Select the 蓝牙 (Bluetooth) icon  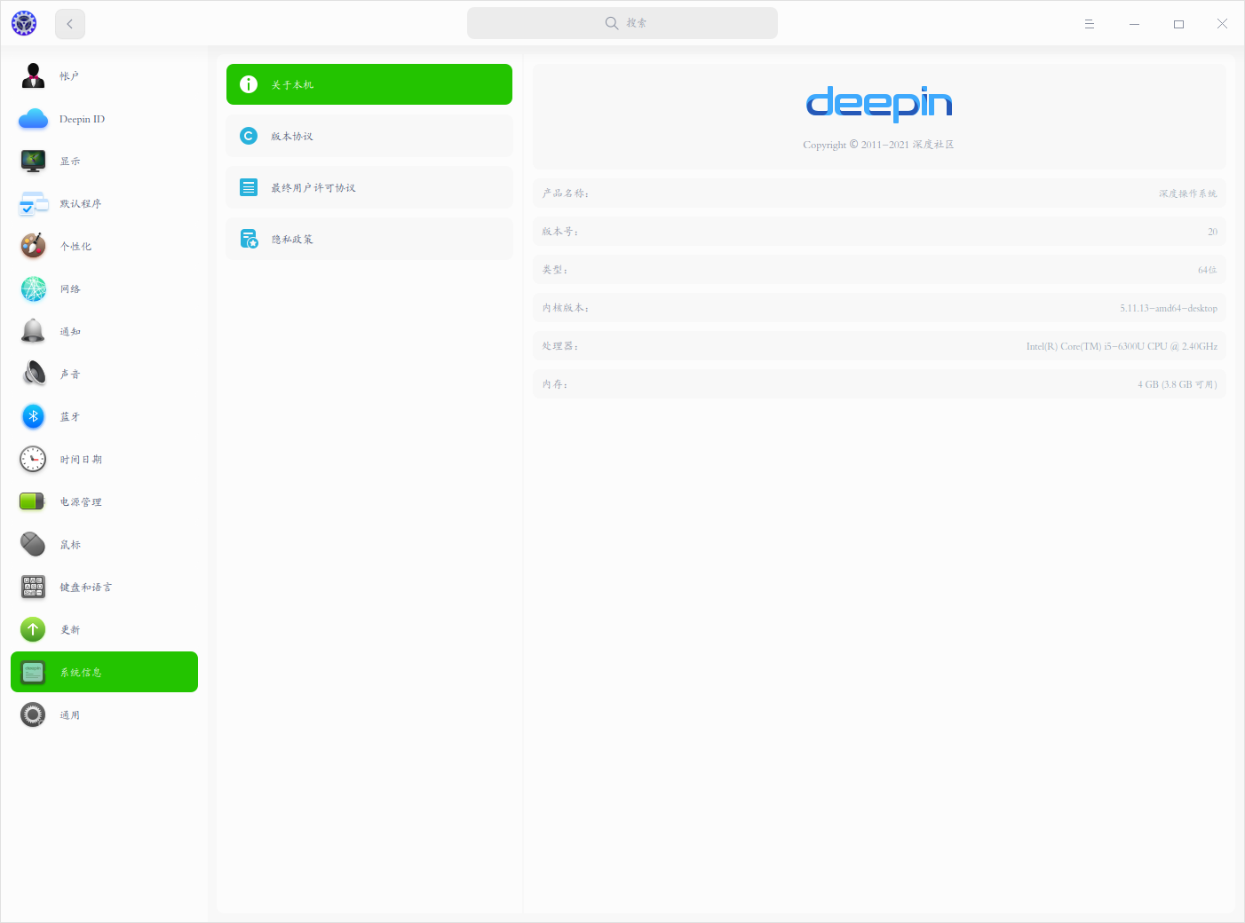[x=34, y=416]
